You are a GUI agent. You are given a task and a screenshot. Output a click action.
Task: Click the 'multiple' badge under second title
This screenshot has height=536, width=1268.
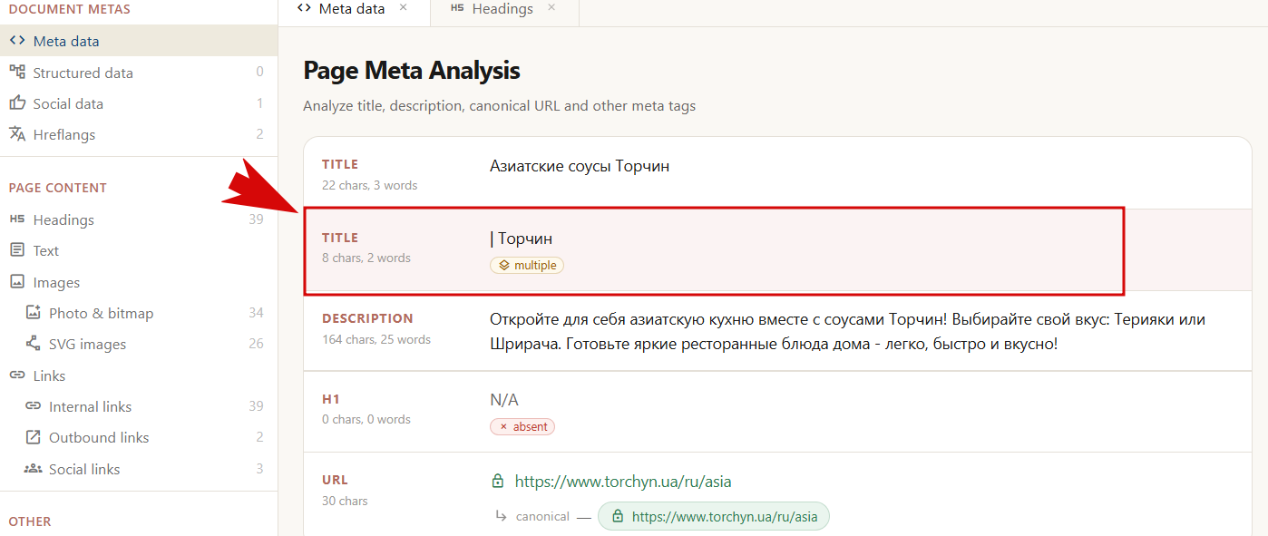tap(527, 266)
